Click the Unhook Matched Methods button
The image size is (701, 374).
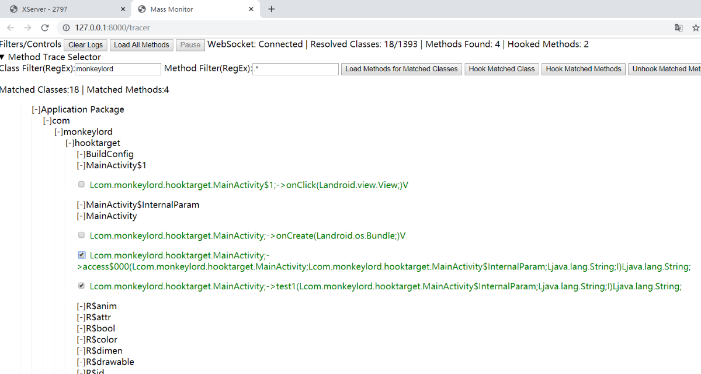665,69
